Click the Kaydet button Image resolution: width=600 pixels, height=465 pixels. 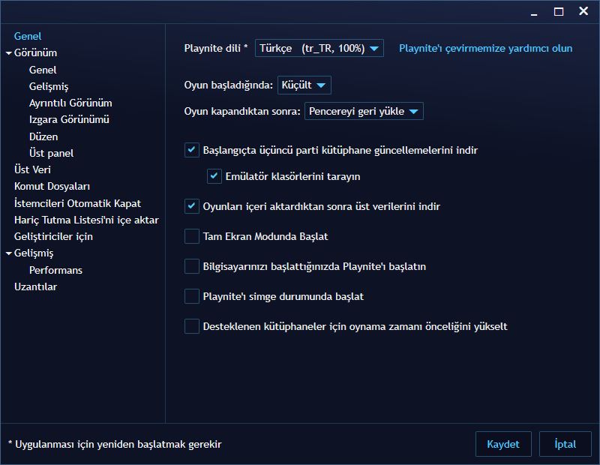503,444
